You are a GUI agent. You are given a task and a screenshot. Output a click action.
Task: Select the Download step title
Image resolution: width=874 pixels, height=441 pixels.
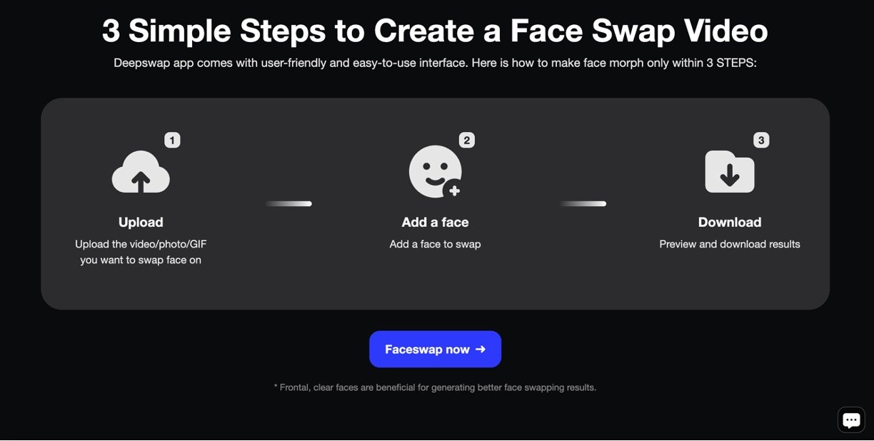point(730,222)
